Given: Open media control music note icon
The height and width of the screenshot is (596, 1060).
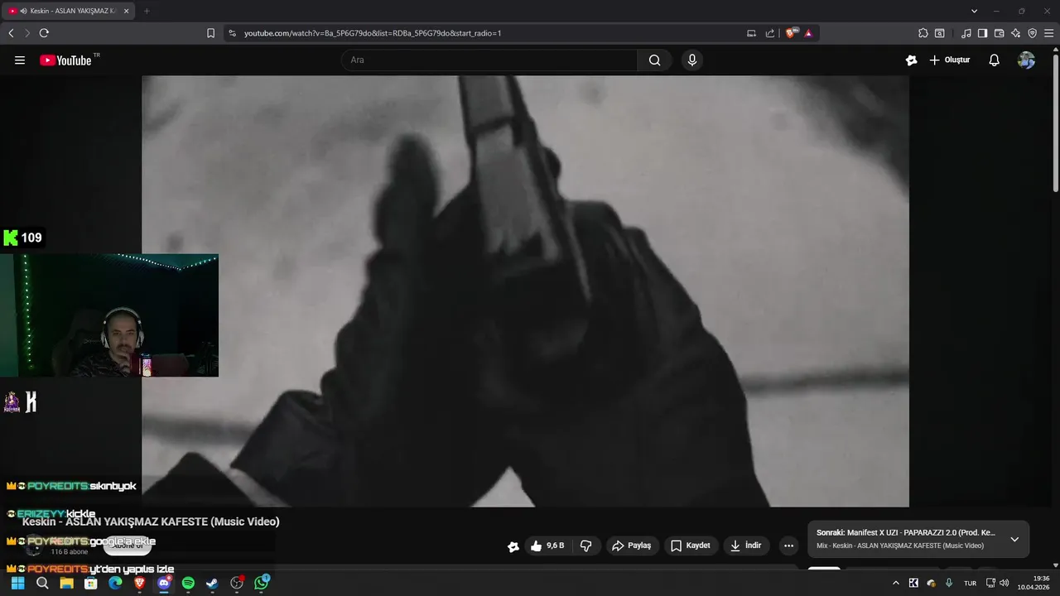Looking at the screenshot, I should (x=966, y=33).
